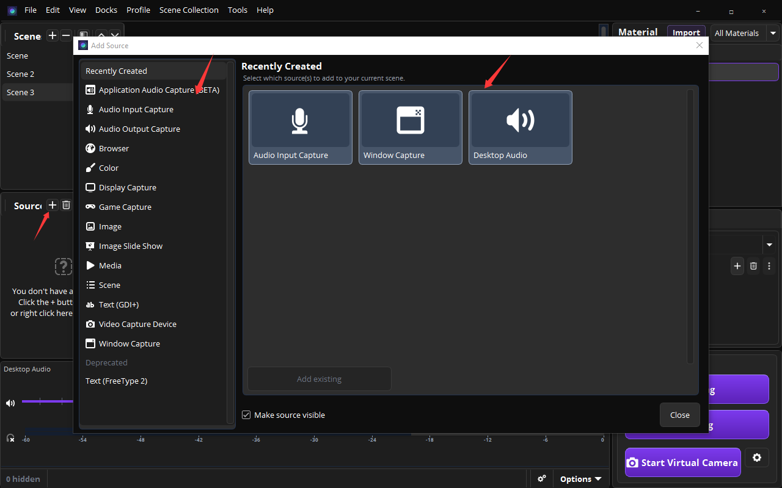Screen dimensions: 782x488
Task: Add a source with the Sources plus icon
Action: coord(53,206)
